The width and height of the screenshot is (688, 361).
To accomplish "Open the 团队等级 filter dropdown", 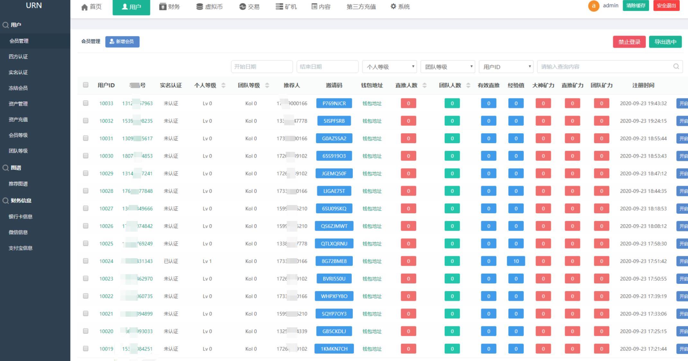I will click(x=448, y=67).
